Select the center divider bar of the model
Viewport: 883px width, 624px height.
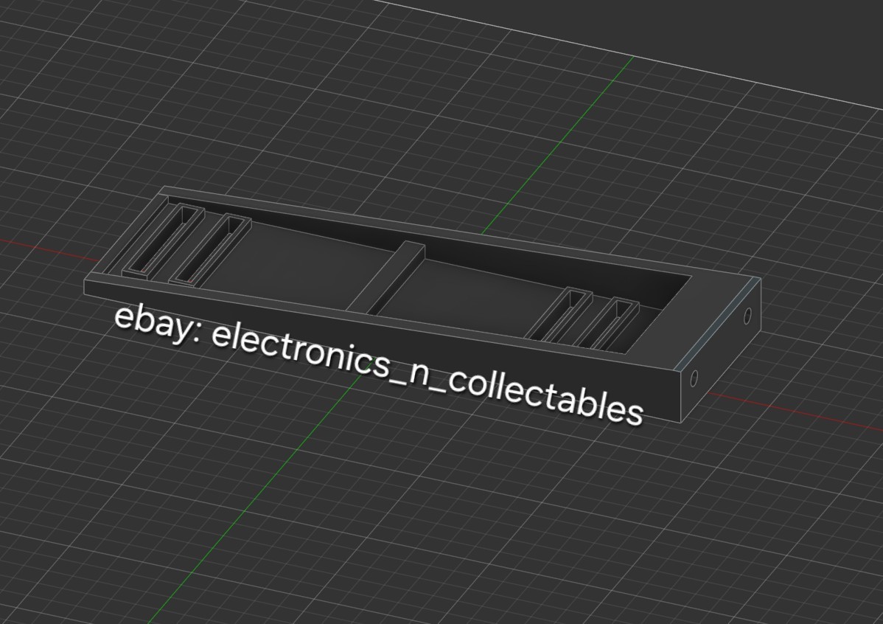click(x=386, y=277)
